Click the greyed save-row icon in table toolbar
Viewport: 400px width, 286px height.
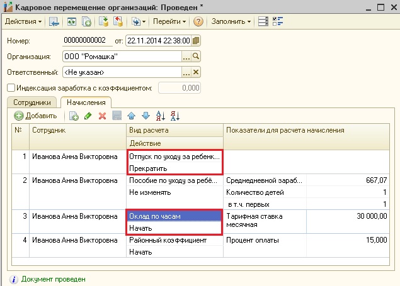(117, 116)
